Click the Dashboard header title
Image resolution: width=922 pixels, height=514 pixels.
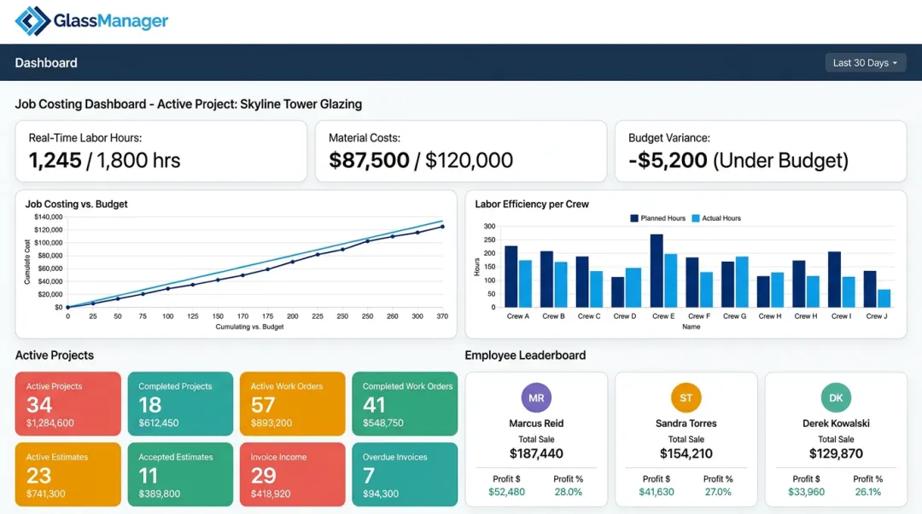pyautogui.click(x=46, y=63)
